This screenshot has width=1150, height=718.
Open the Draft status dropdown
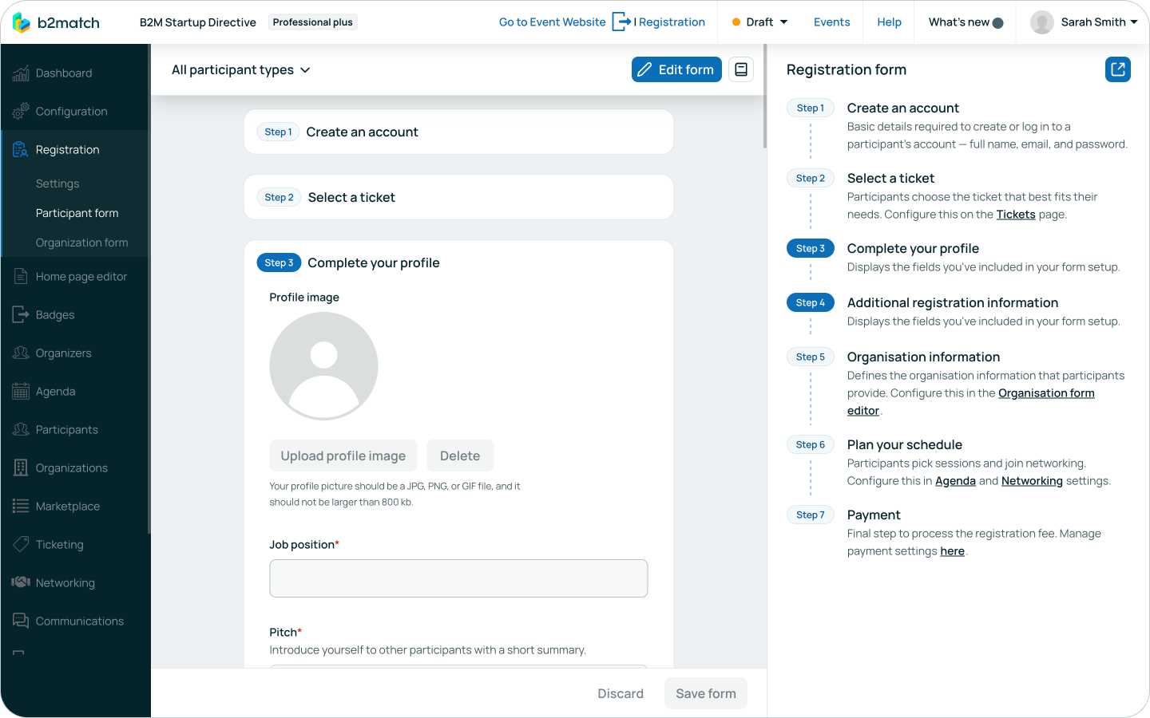[759, 22]
